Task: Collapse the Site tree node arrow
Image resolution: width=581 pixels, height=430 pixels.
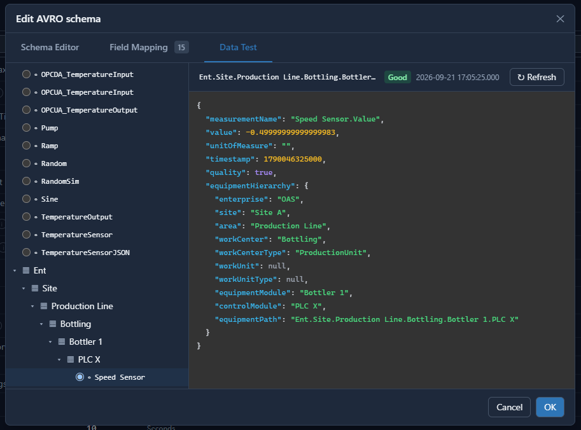Action: pyautogui.click(x=24, y=289)
